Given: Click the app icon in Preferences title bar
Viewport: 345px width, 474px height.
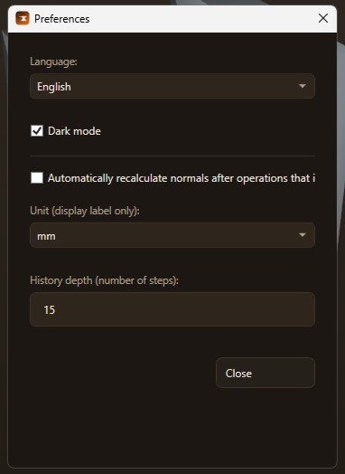Looking at the screenshot, I should [x=23, y=18].
